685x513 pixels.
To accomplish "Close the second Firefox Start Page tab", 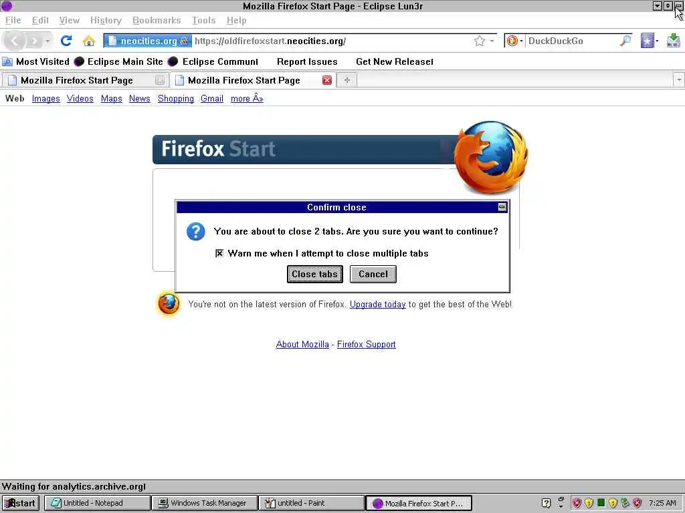I will point(326,80).
